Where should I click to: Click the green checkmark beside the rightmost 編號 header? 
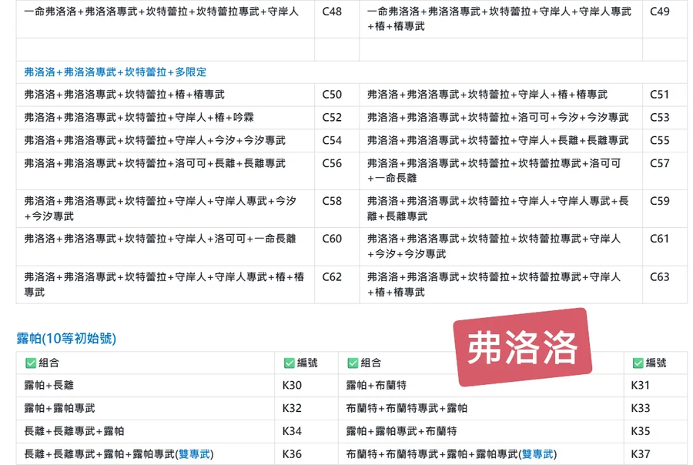point(638,363)
